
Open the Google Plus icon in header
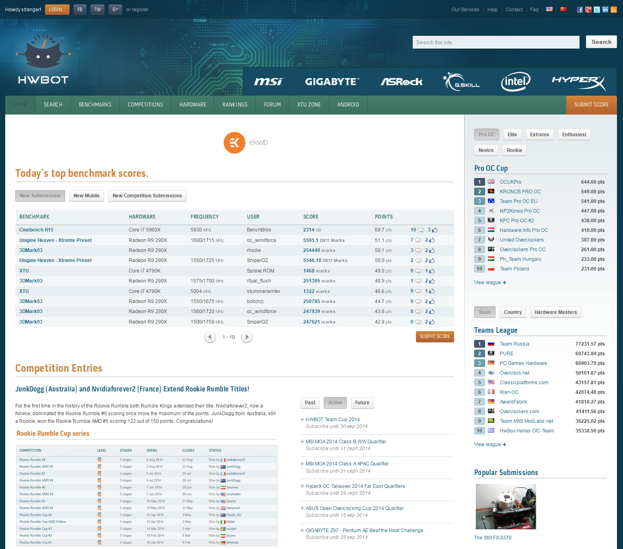click(x=588, y=10)
